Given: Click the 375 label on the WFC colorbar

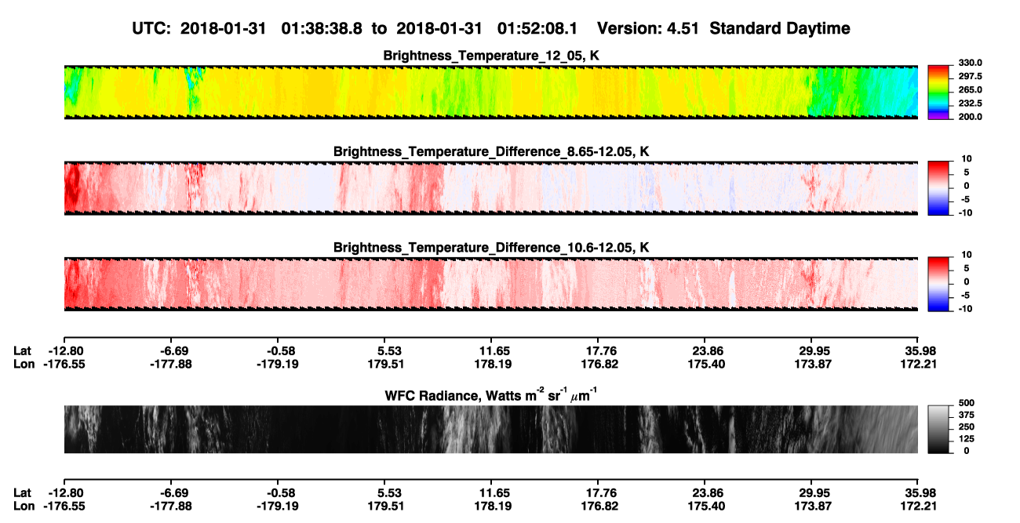Looking at the screenshot, I should tap(967, 415).
